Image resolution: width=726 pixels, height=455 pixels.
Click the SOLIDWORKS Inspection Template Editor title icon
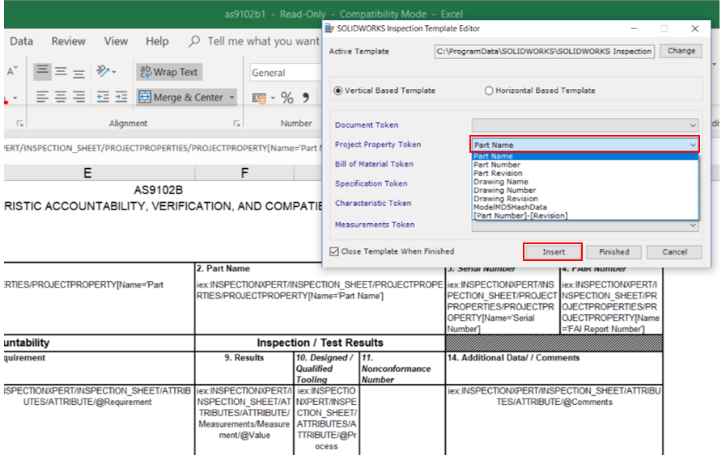tap(329, 28)
